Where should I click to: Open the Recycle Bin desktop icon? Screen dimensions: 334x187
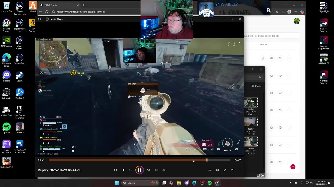(7, 7)
